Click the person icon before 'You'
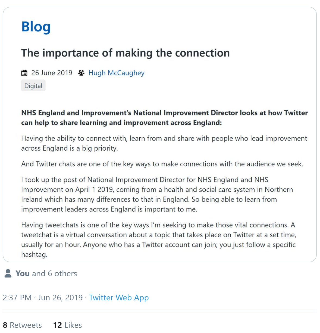Viewport: 320px width, 333px height. [x=8, y=273]
